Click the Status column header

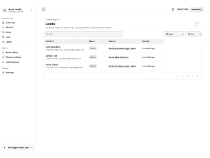92,41
